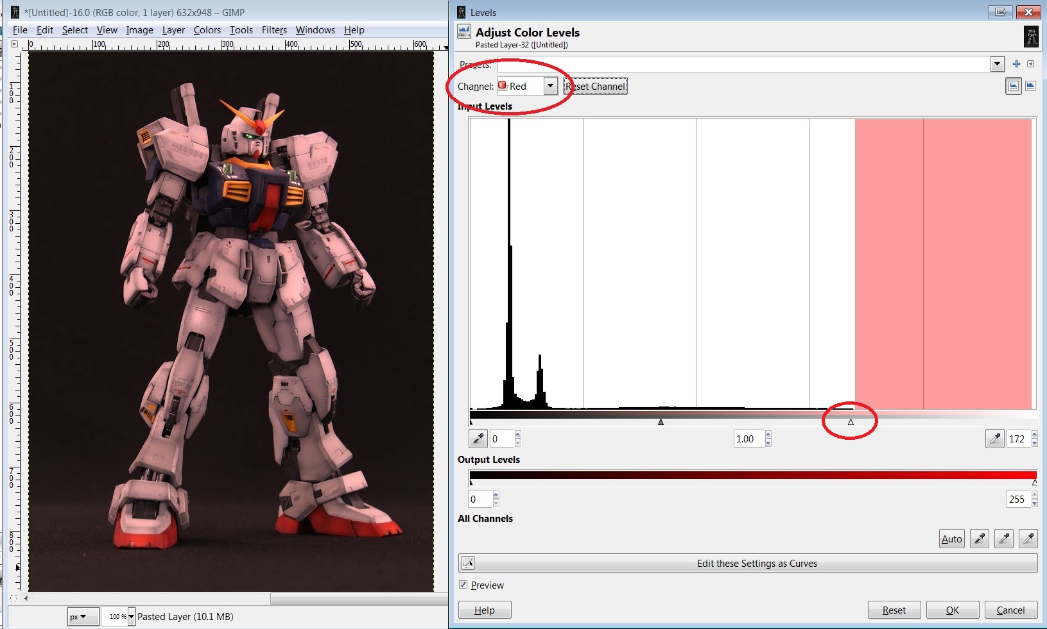Click the low input value field
1047x629 pixels.
(x=501, y=439)
